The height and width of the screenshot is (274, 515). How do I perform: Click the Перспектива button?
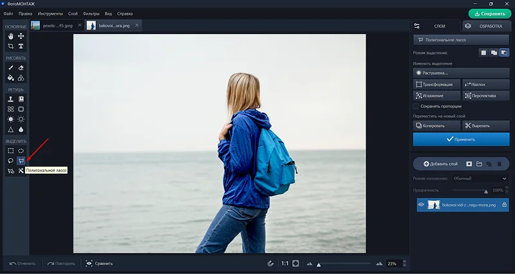(x=486, y=96)
